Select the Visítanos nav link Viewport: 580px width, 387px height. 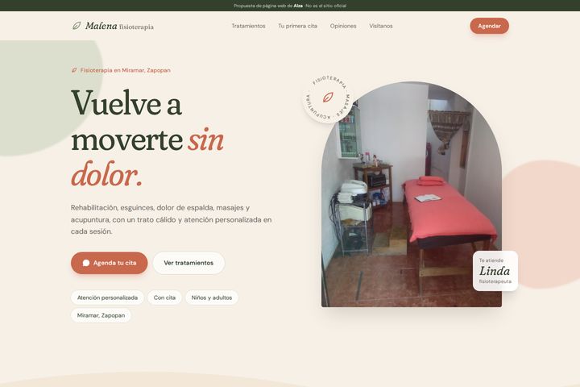click(381, 26)
